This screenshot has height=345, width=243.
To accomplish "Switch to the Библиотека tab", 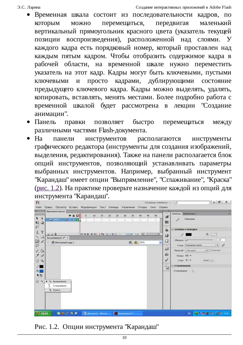I will tap(190, 214).
